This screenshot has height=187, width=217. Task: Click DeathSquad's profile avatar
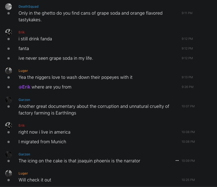pyautogui.click(x=9, y=7)
